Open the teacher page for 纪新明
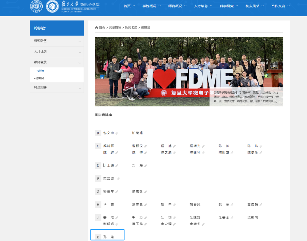The width and height of the screenshot is (307, 241). click(x=253, y=217)
